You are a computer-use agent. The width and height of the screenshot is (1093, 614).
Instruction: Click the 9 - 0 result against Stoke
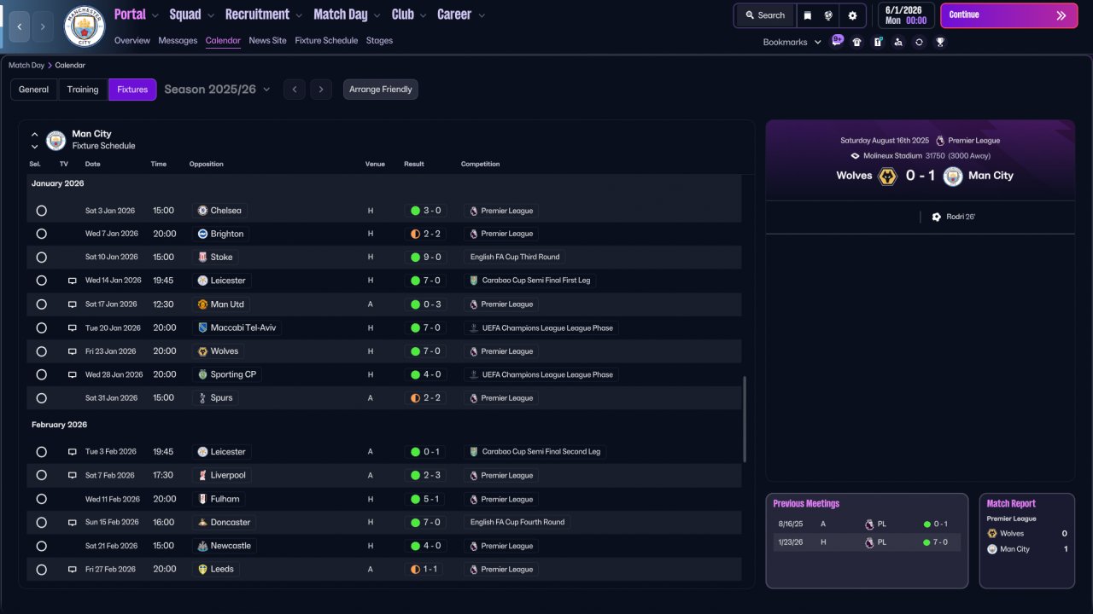coord(425,258)
